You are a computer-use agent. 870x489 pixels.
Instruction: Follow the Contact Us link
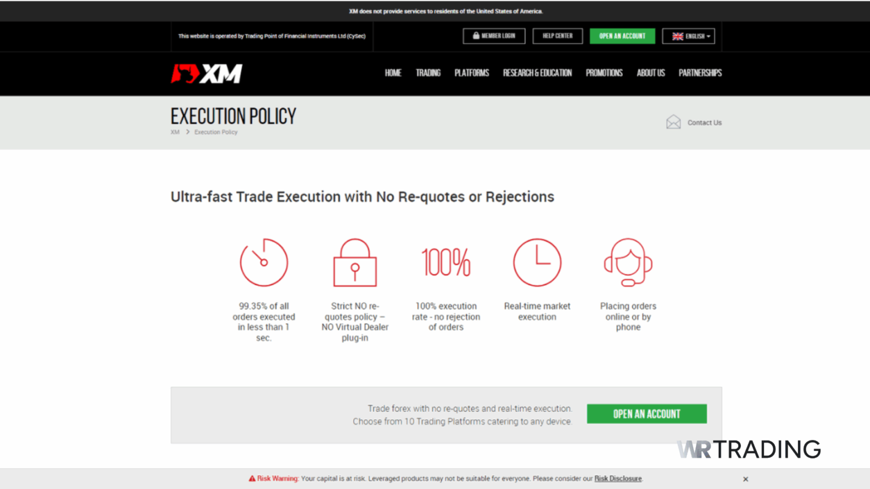(705, 123)
